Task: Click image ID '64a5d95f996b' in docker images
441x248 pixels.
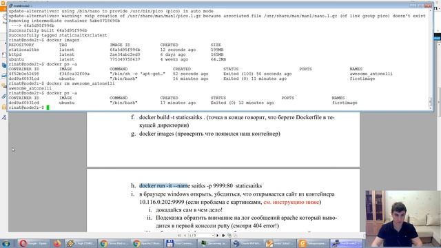Action: (x=125, y=50)
